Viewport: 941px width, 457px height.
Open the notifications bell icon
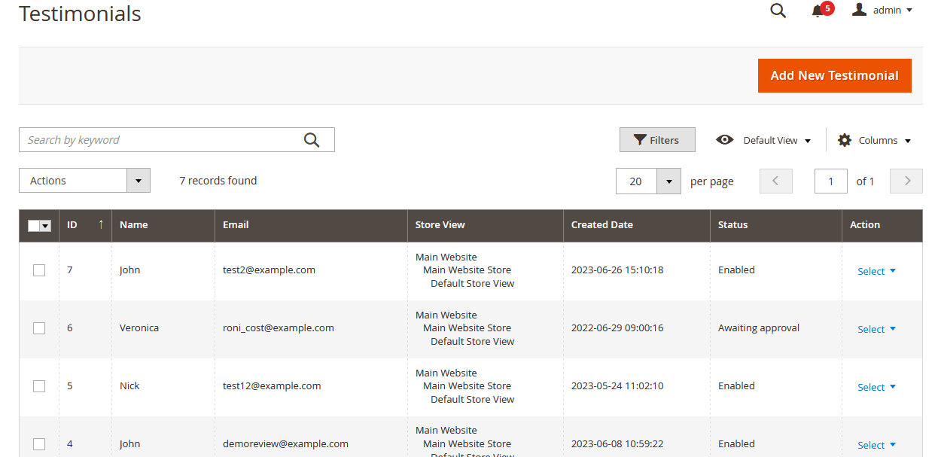point(818,11)
